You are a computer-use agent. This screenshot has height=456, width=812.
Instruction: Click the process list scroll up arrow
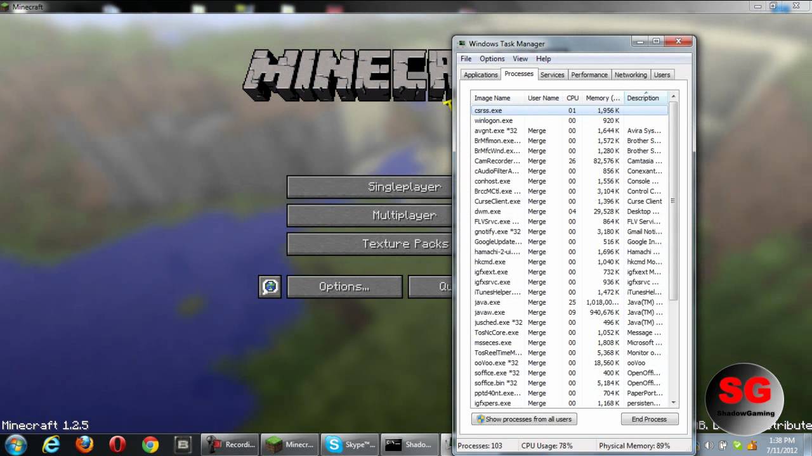pyautogui.click(x=674, y=97)
